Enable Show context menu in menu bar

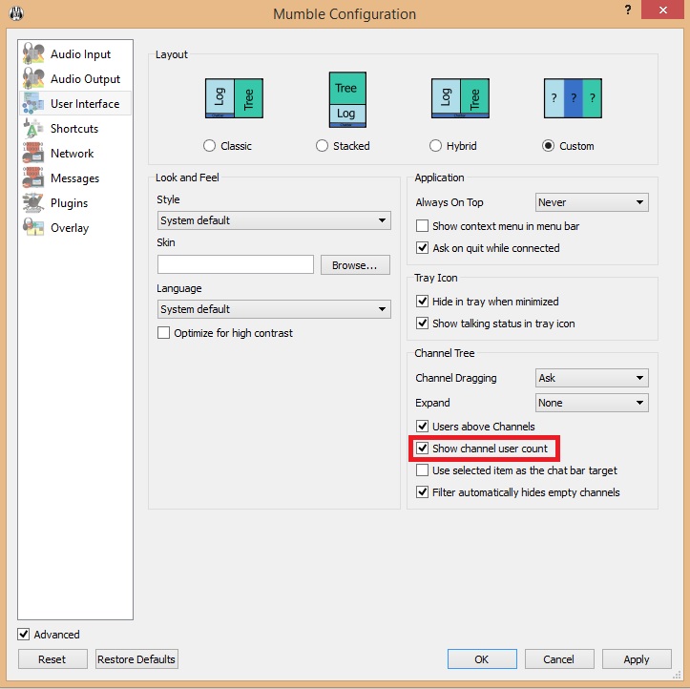pos(423,226)
